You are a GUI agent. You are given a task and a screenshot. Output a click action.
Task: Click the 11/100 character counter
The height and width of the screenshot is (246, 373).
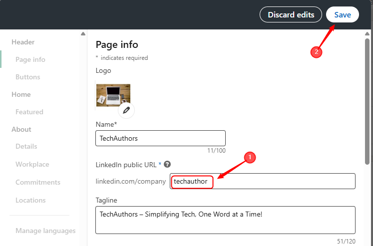click(x=217, y=151)
